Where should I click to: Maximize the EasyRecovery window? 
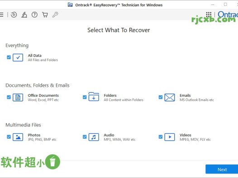pos(225,5)
